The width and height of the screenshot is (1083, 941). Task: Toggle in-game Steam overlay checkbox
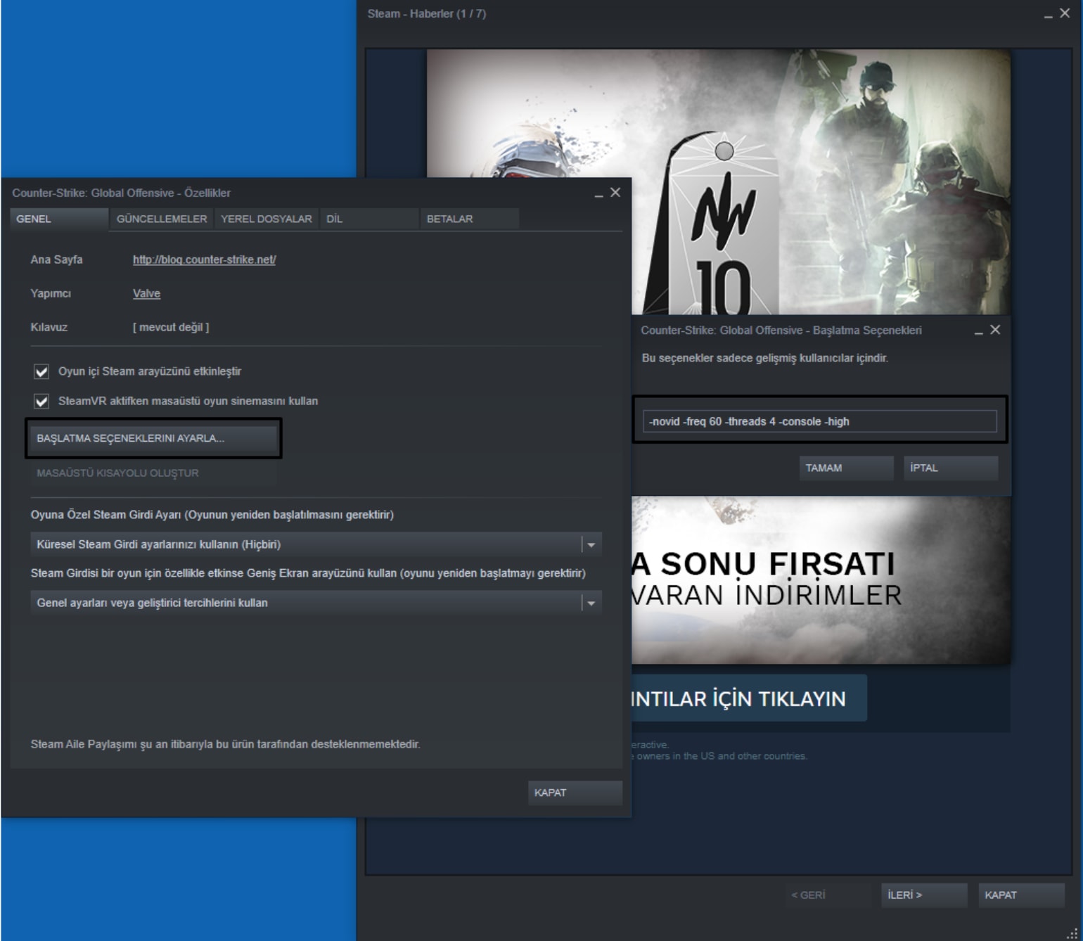point(41,371)
